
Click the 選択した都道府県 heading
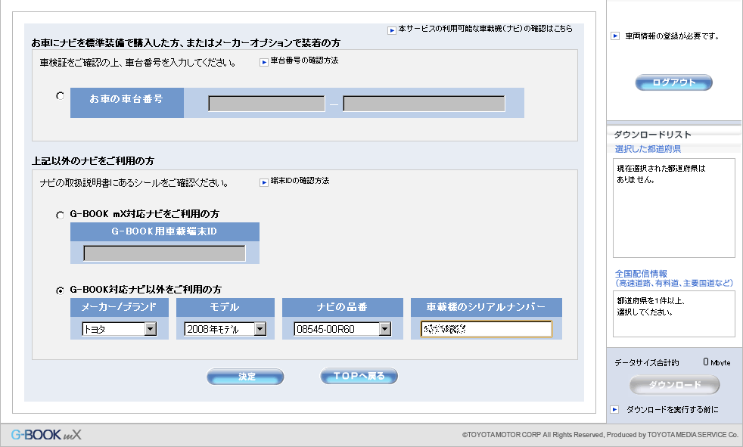click(x=648, y=149)
